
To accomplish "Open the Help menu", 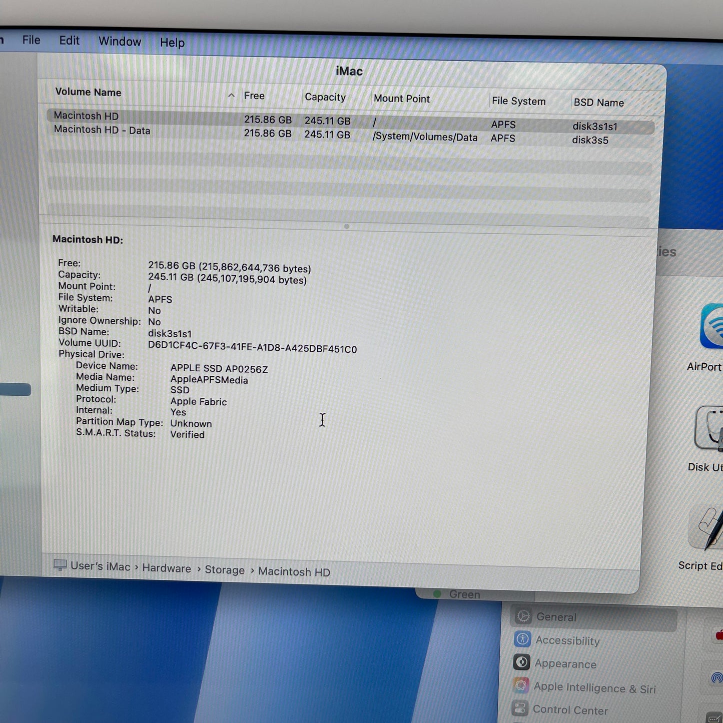I will 172,43.
